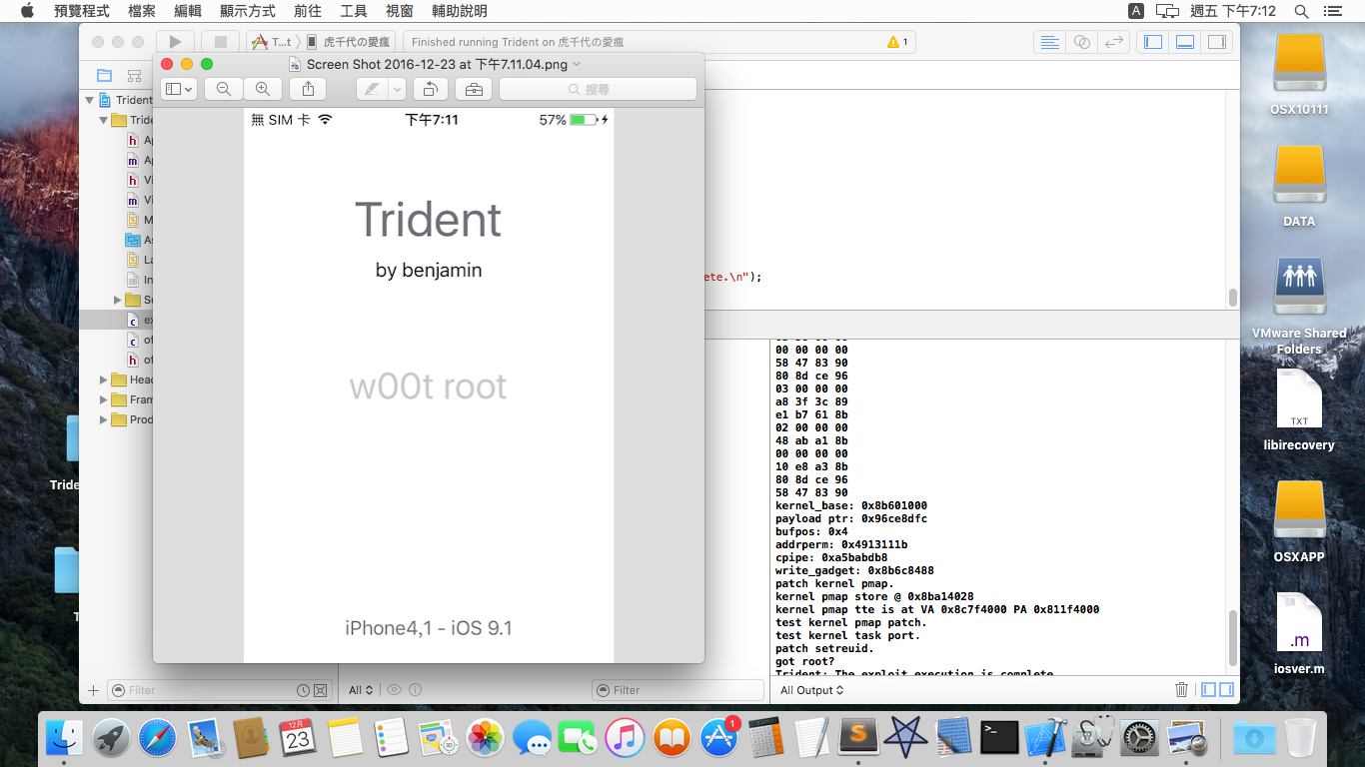
Task: Toggle the variables view pane
Action: coord(1209,690)
